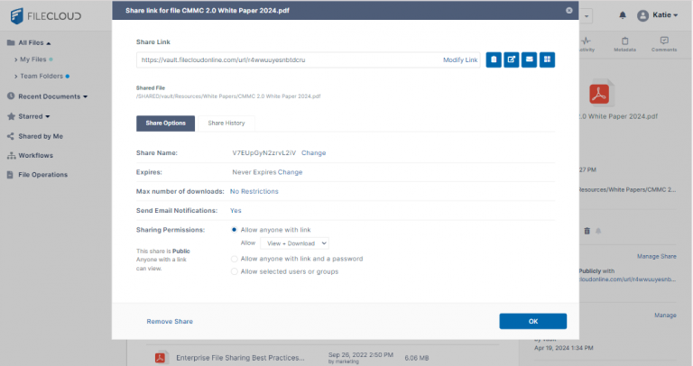Expand the Starred dropdown arrow
The image size is (693, 366).
(47, 116)
